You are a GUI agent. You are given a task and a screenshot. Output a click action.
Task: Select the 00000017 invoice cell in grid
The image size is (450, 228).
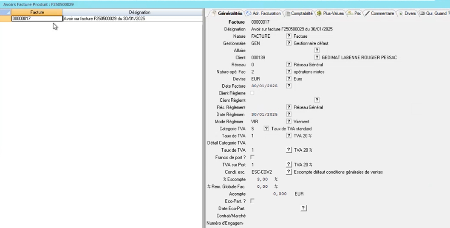(x=37, y=19)
